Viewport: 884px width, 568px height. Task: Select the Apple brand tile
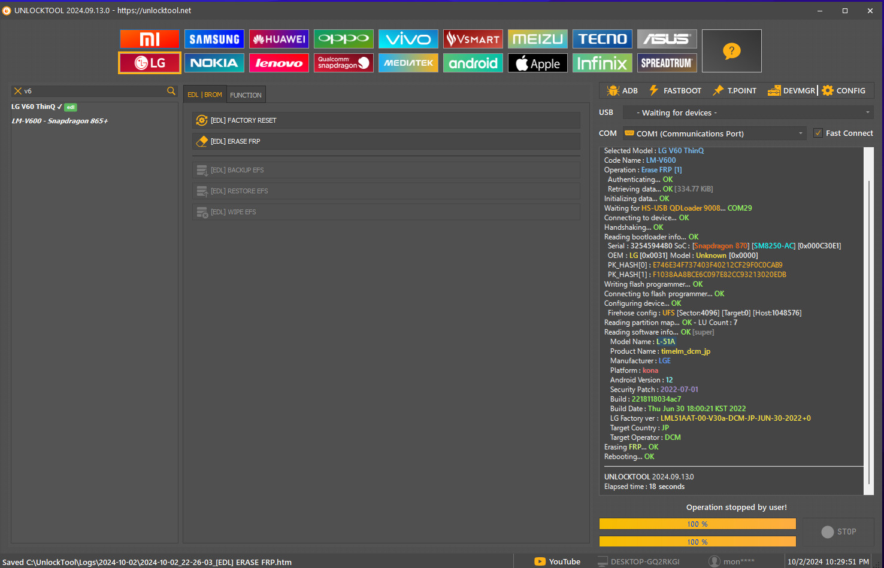pos(538,63)
